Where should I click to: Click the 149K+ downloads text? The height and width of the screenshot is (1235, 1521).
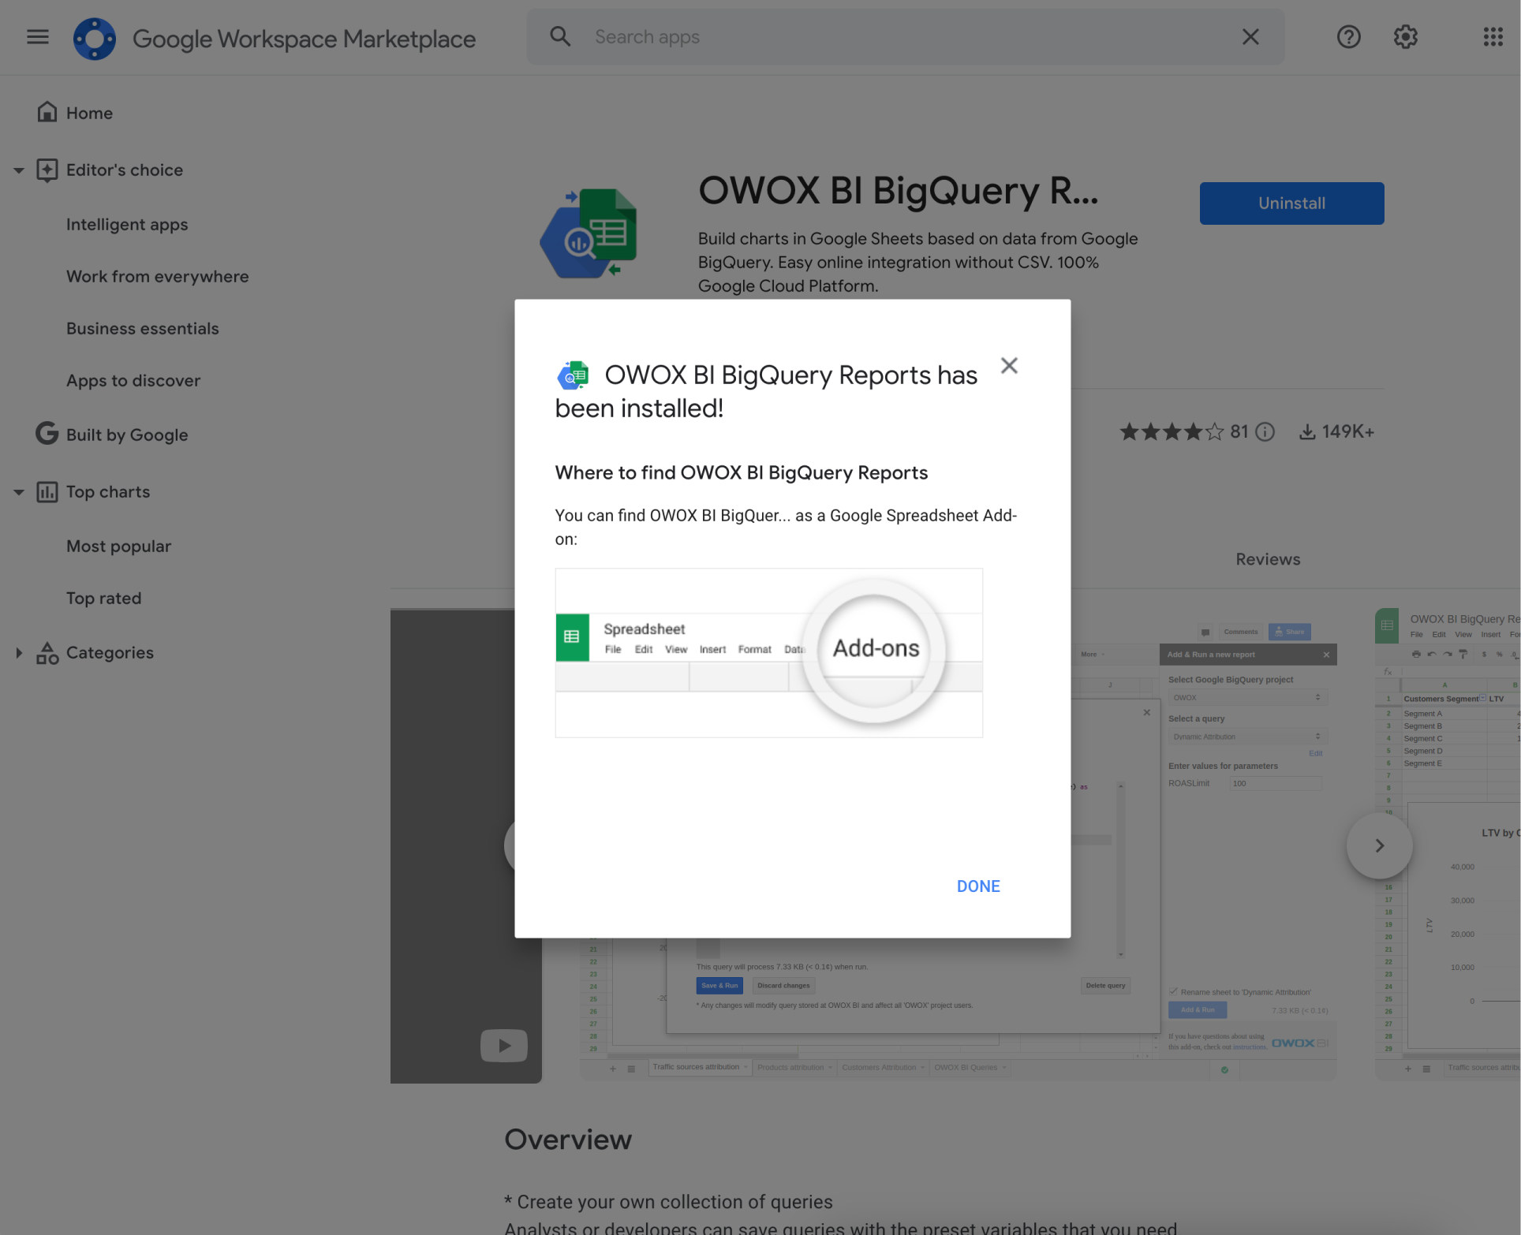pyautogui.click(x=1347, y=431)
